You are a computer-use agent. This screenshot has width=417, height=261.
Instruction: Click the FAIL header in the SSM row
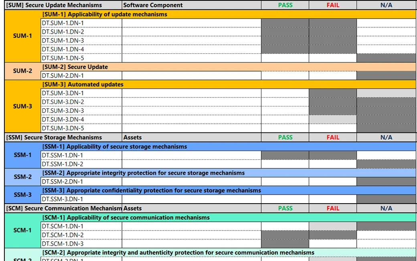(333, 137)
